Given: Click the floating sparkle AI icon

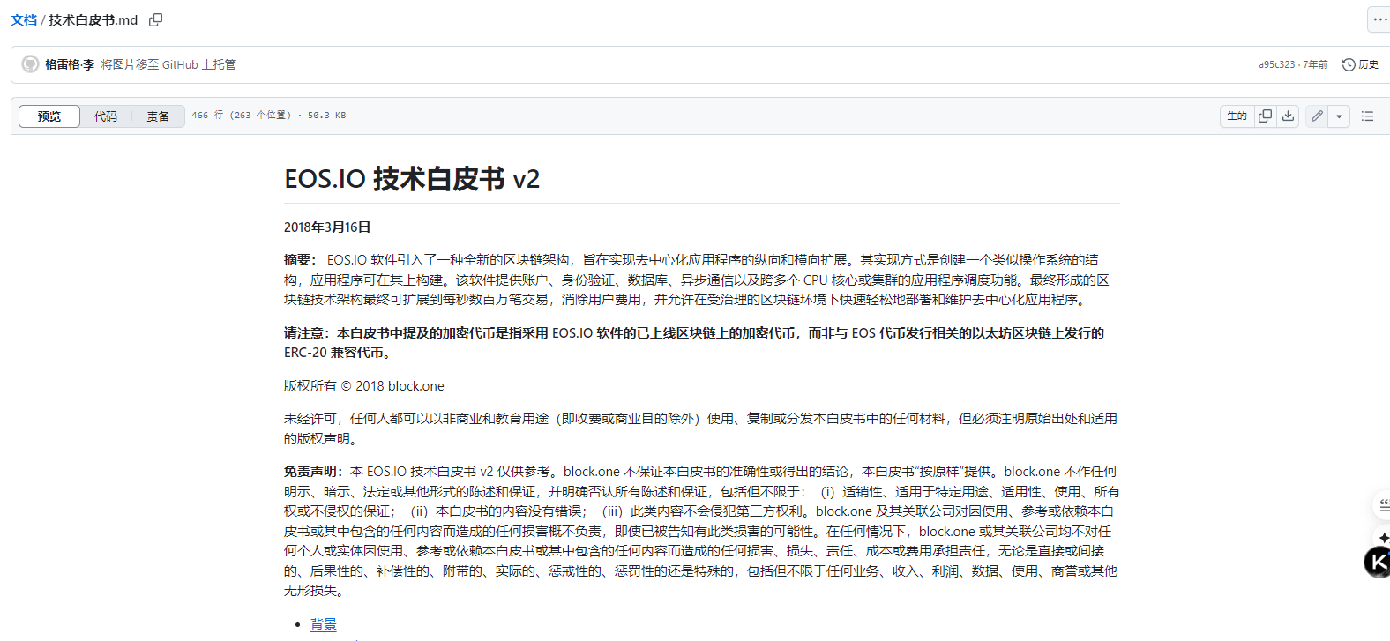Looking at the screenshot, I should coord(1384,537).
